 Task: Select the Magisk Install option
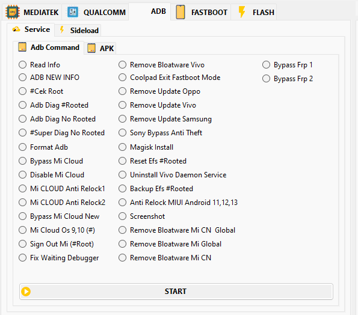(x=146, y=147)
